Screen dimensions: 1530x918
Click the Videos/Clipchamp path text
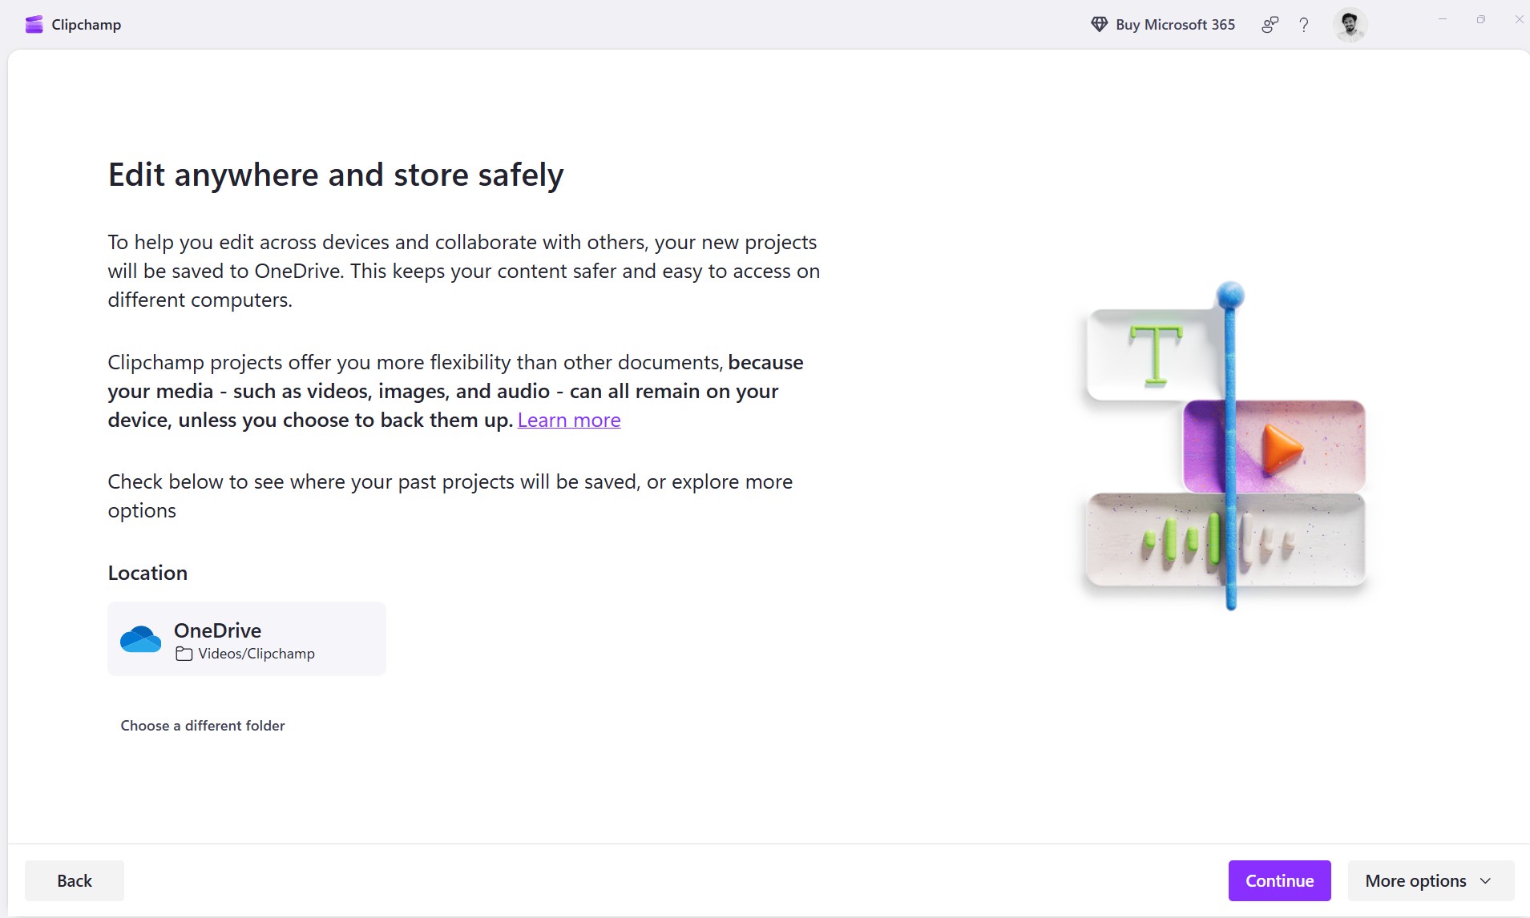(256, 654)
